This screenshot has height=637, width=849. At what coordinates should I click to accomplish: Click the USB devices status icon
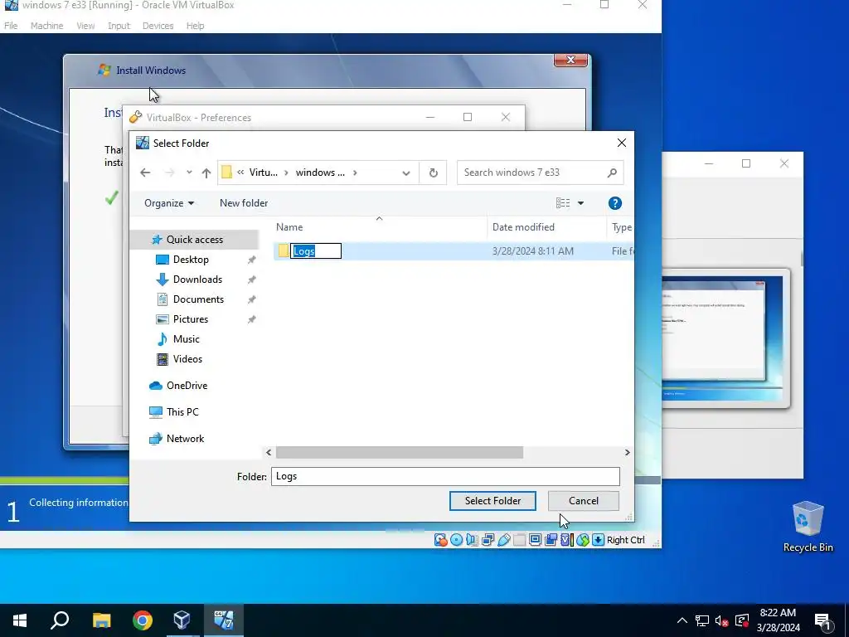coord(503,539)
